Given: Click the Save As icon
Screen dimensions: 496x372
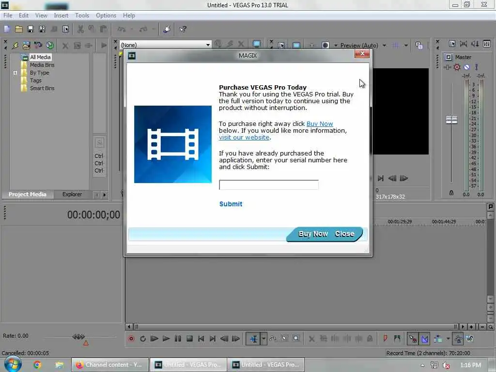Looking at the screenshot, I should 42,29.
